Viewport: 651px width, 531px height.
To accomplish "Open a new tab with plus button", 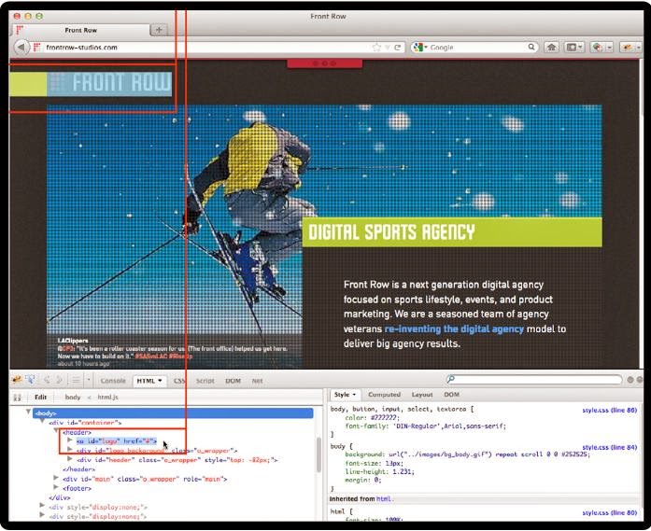I will pyautogui.click(x=159, y=30).
